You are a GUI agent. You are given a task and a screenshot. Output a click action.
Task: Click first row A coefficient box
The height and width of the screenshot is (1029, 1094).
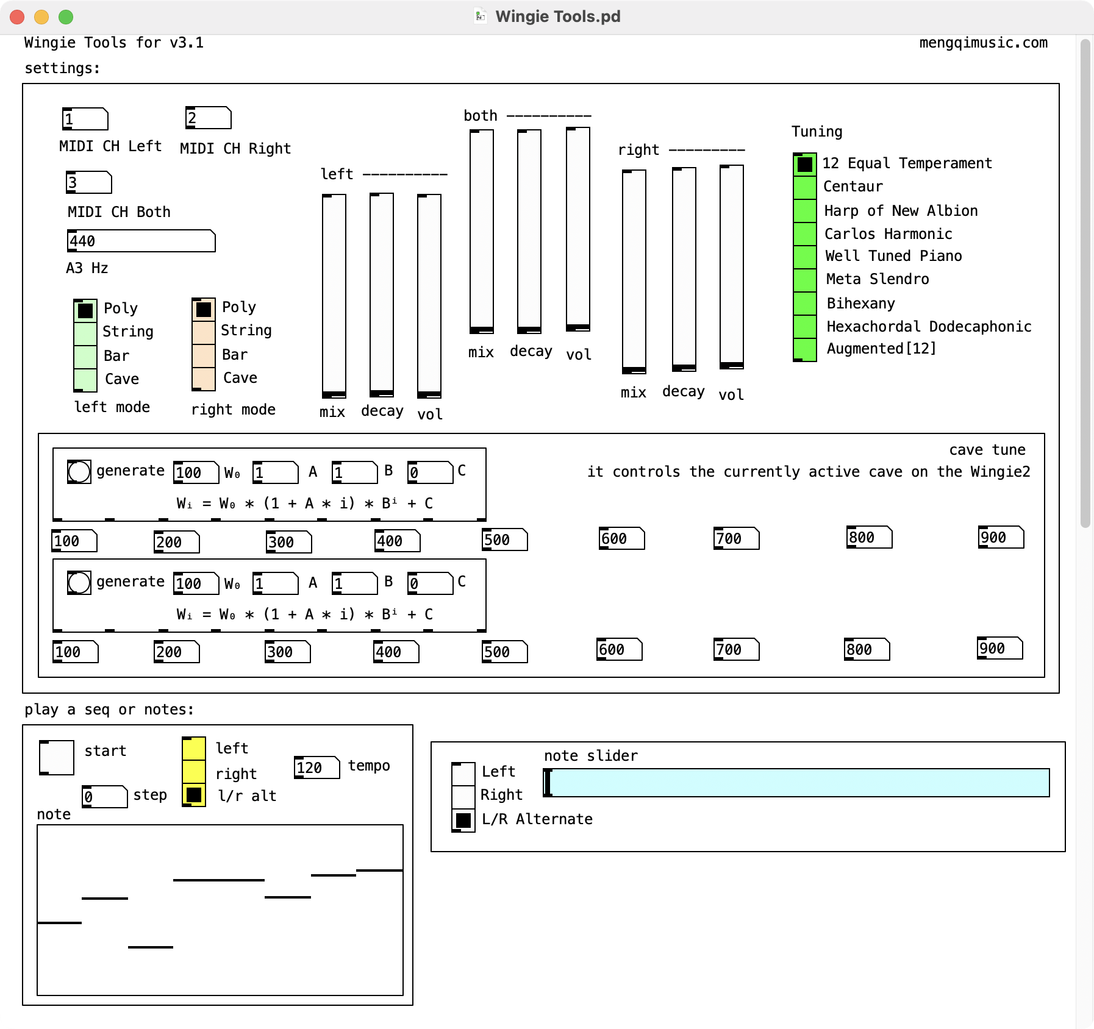[276, 472]
